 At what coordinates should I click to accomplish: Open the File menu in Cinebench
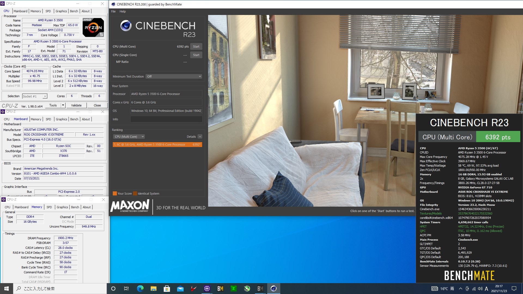[113, 11]
